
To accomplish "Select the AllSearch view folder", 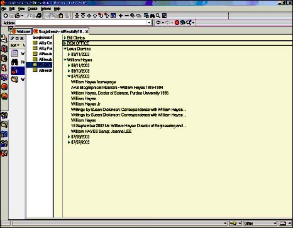I will coord(42,71).
